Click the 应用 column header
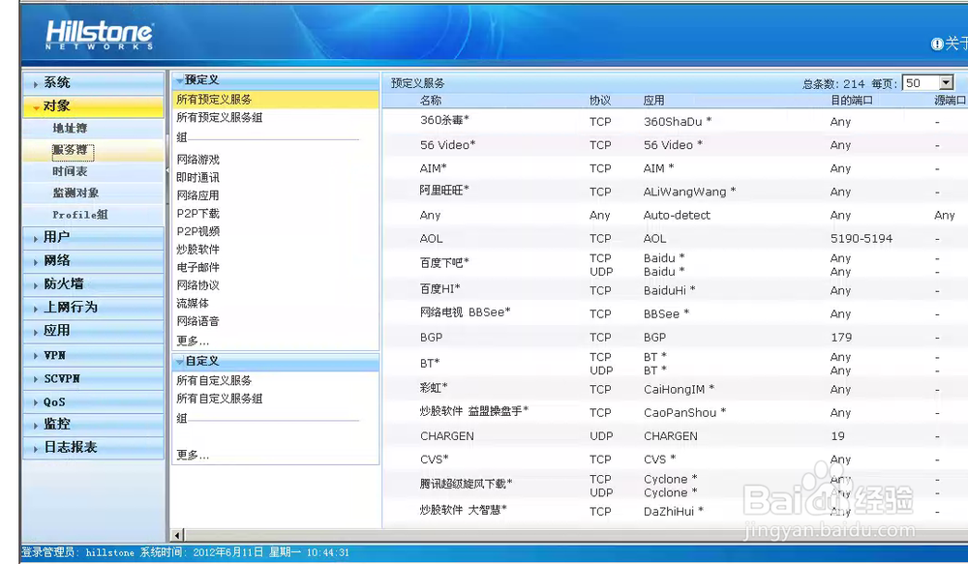 click(654, 101)
